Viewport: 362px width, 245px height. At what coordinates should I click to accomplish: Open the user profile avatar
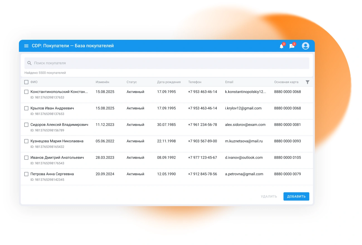305,46
